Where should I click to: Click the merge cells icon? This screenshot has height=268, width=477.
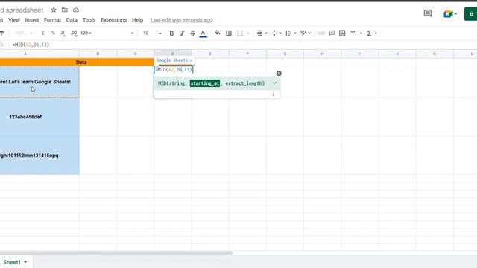click(240, 33)
